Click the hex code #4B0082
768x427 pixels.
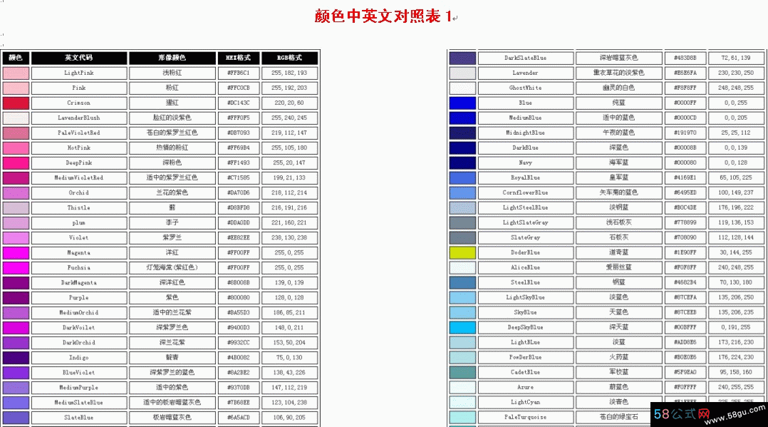click(239, 358)
